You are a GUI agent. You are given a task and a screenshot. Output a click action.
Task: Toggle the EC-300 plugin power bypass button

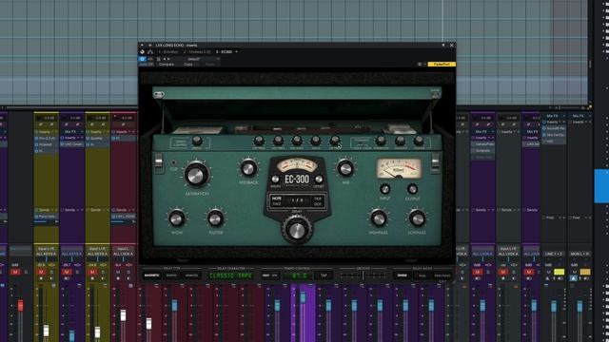tap(142, 59)
